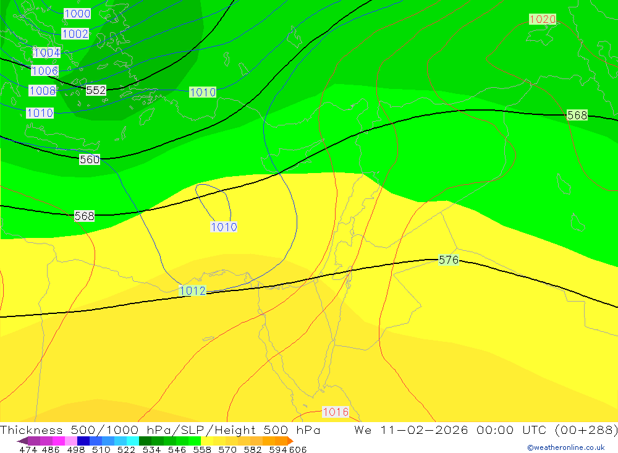Click the 1004 isobar label

click(47, 53)
